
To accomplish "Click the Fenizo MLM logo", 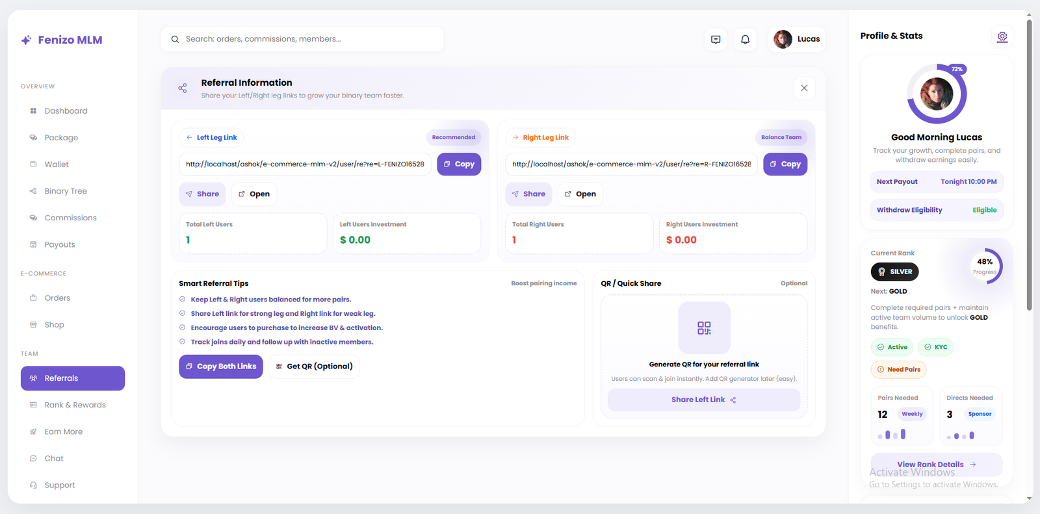I will tap(62, 40).
